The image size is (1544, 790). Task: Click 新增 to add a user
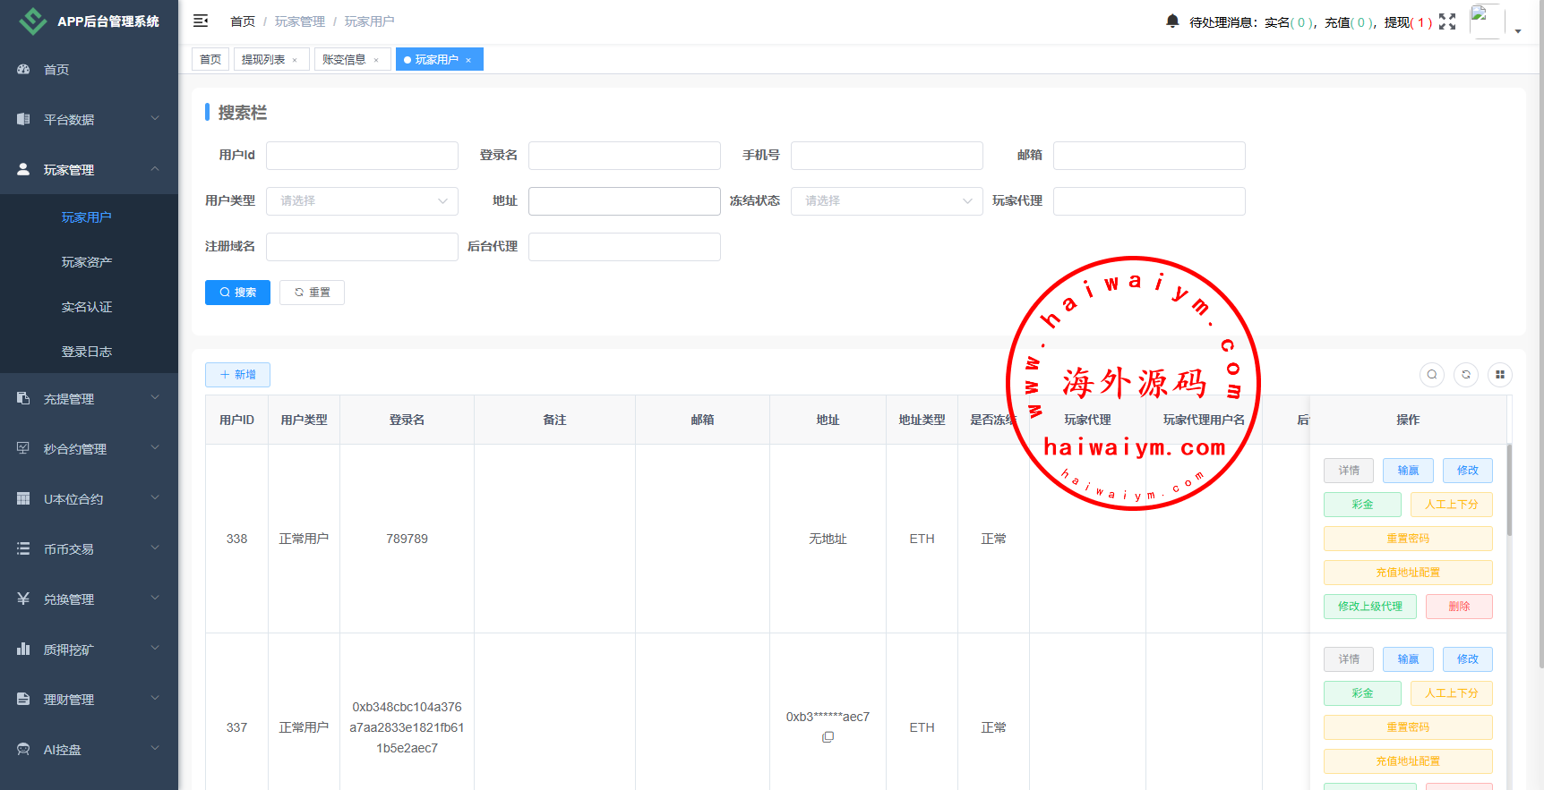click(x=237, y=375)
